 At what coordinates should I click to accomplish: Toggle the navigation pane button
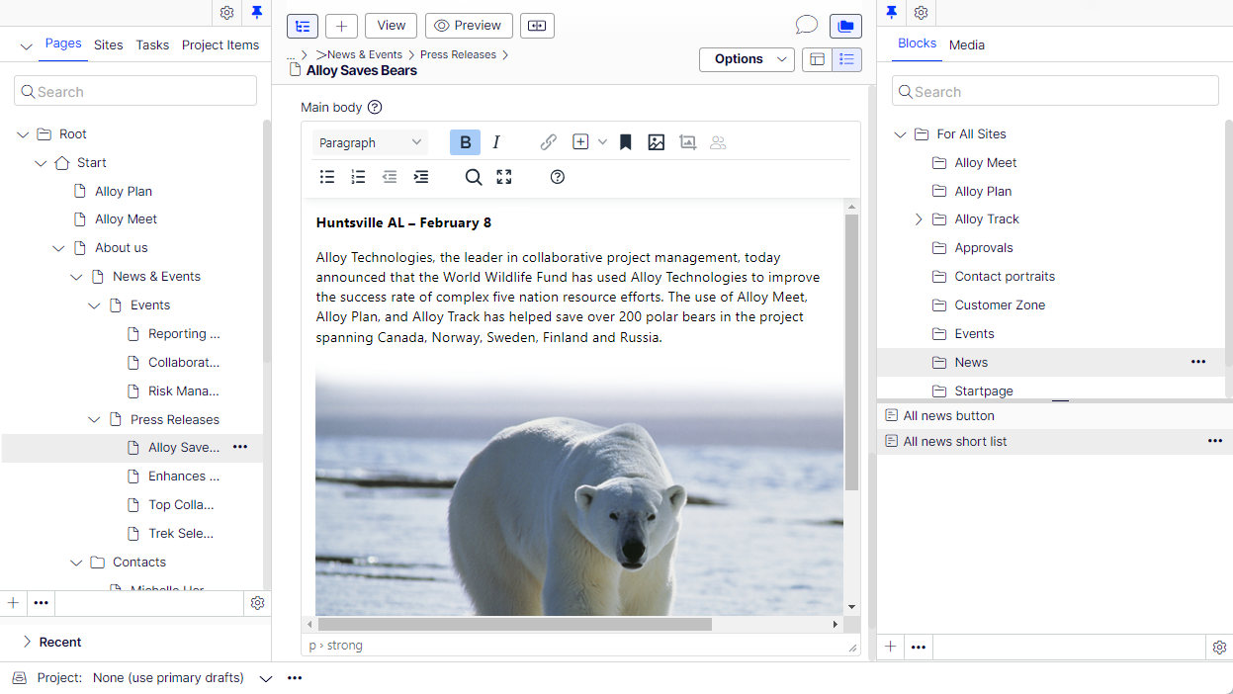pos(303,26)
